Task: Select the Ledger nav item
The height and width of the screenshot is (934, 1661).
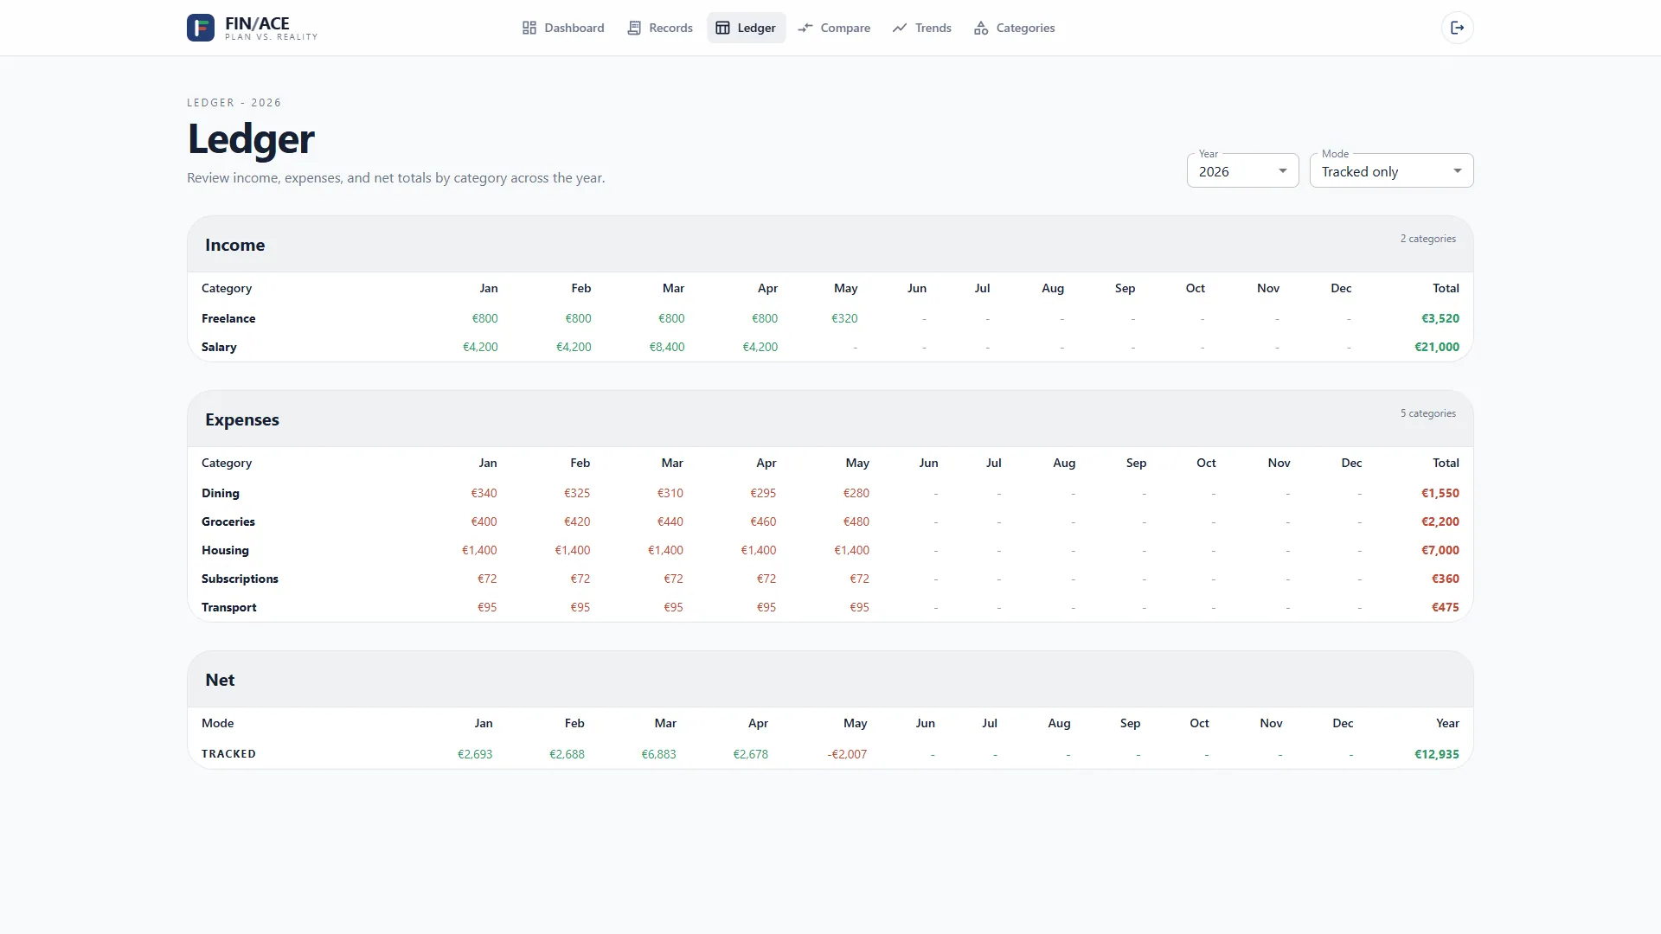Action: [x=747, y=28]
